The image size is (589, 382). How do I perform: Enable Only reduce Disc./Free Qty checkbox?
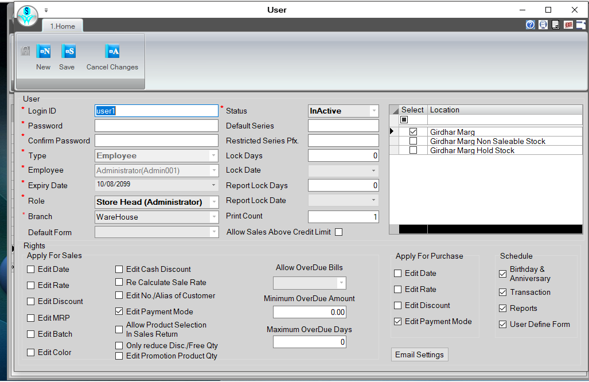119,345
